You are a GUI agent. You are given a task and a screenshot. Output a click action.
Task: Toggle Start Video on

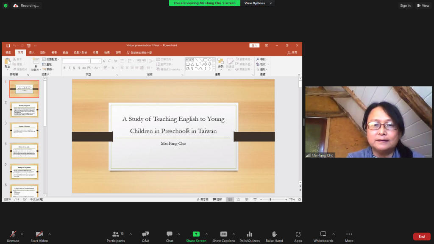click(39, 236)
